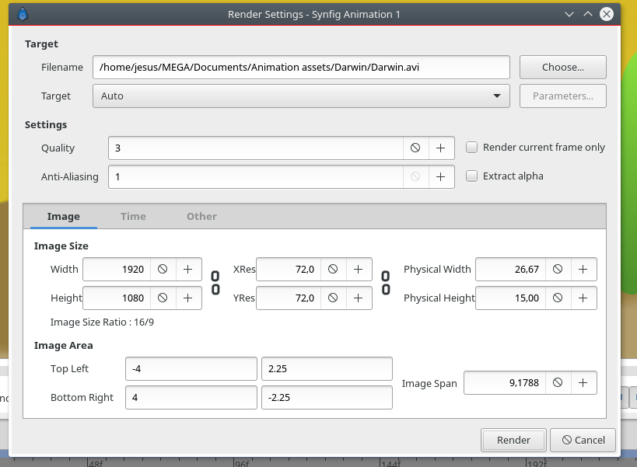Cancel the render settings dialog
This screenshot has height=467, width=637.
[583, 441]
